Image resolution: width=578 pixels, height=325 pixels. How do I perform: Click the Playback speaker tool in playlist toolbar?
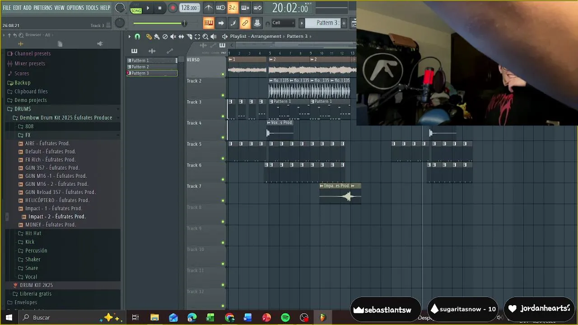214,37
